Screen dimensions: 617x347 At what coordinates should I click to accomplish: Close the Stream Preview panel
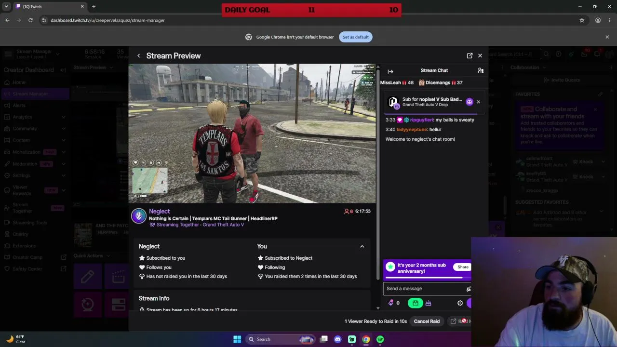coord(480,56)
